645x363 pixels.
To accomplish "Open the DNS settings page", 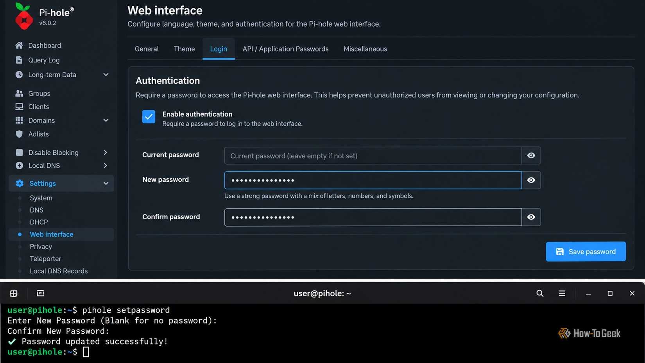I will click(36, 210).
